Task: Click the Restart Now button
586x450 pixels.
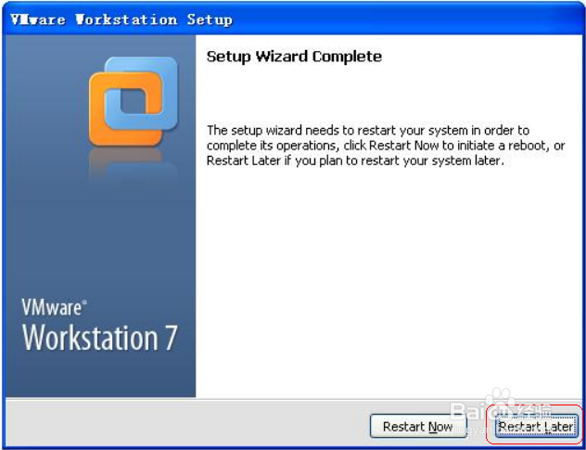Action: (418, 427)
